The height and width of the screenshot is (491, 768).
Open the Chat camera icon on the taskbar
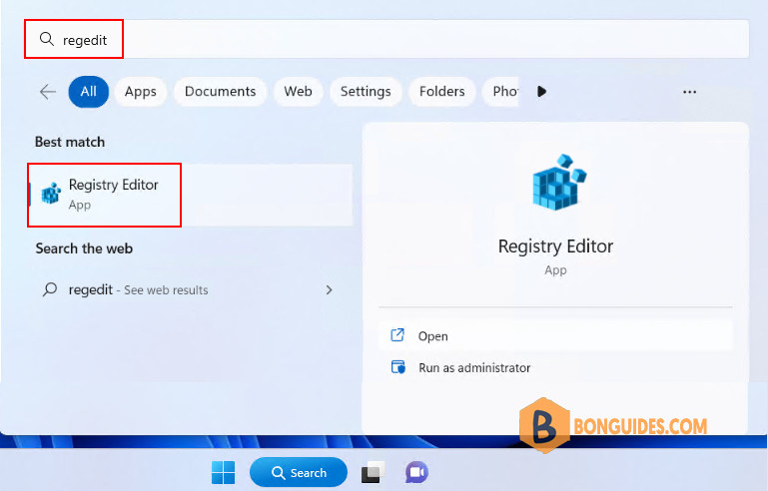(416, 472)
